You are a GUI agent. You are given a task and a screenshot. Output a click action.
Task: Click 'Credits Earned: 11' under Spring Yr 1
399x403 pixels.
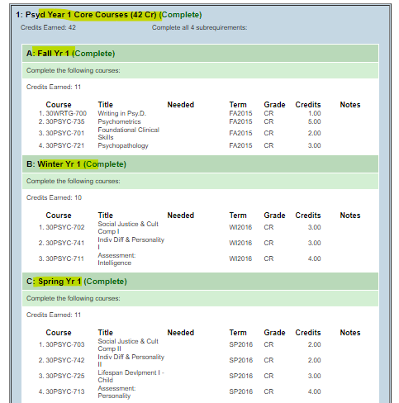pyautogui.click(x=54, y=315)
